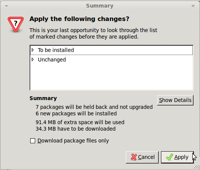200x170 pixels.
Task: Cancel the marked changes
Action: (142, 157)
